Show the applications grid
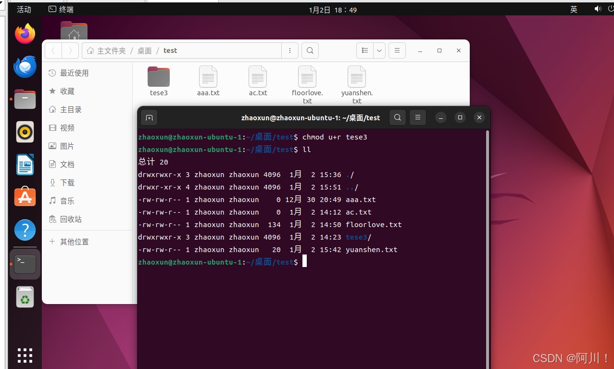Image resolution: width=614 pixels, height=369 pixels. pyautogui.click(x=25, y=355)
